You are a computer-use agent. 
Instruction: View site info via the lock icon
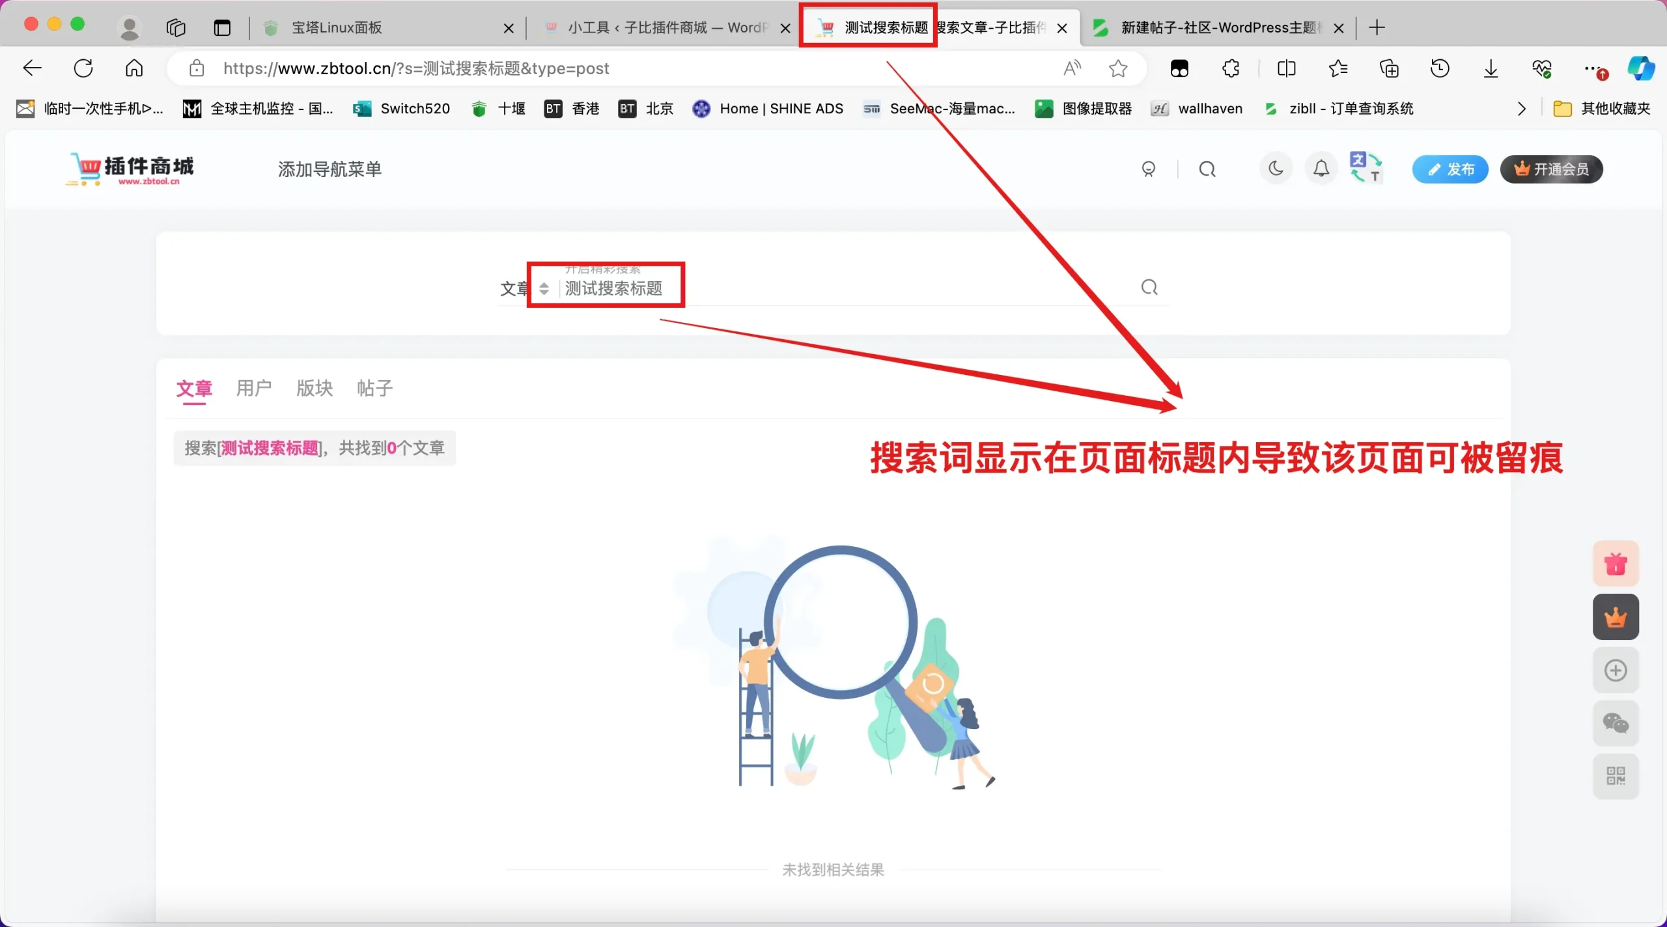[197, 68]
